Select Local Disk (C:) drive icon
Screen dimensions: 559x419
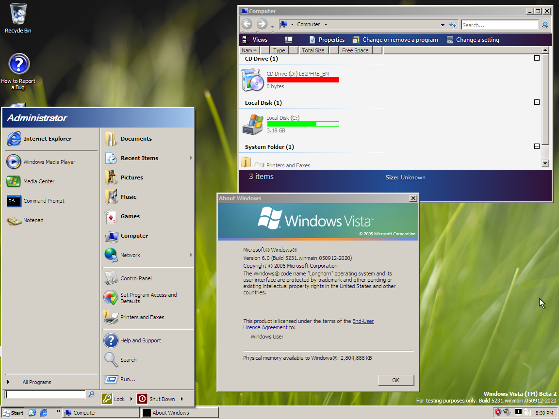pos(253,124)
